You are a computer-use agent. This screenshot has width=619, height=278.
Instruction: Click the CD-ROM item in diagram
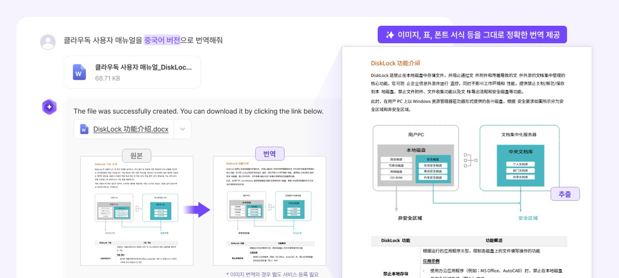point(396,178)
